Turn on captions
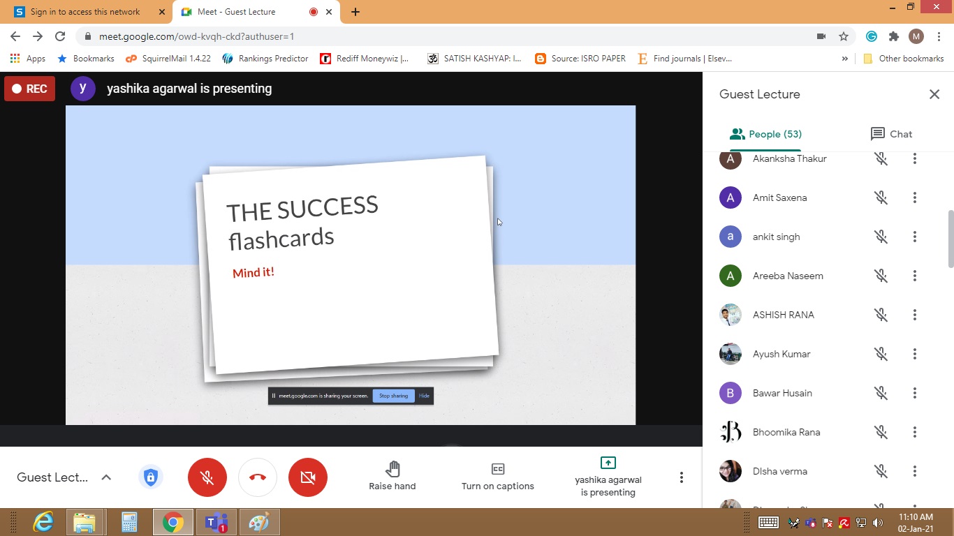This screenshot has height=536, width=954. pyautogui.click(x=497, y=477)
